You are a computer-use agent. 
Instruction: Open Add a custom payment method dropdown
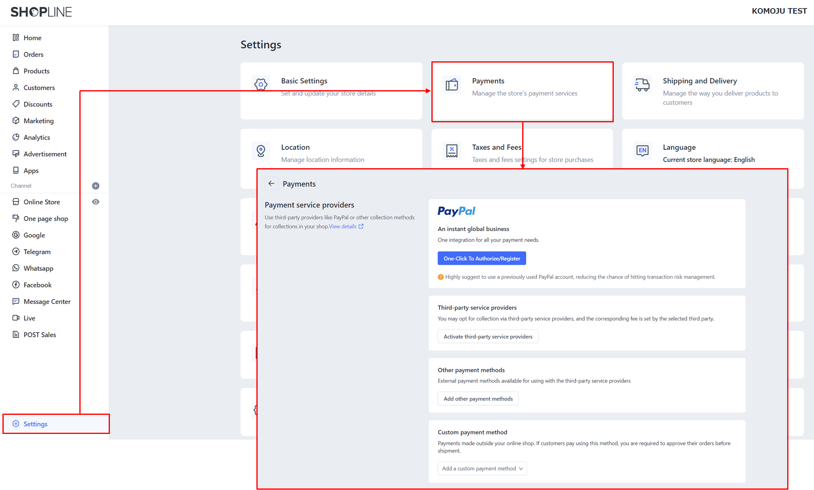482,468
